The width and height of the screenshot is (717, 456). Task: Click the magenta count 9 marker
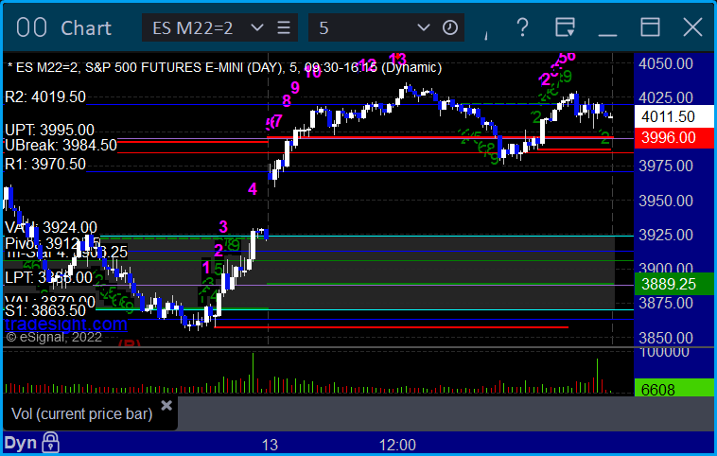coord(295,87)
